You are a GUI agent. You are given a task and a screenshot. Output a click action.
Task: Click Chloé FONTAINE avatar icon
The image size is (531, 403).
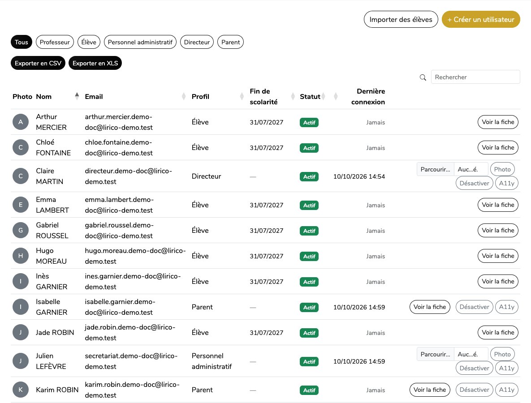[x=21, y=147]
